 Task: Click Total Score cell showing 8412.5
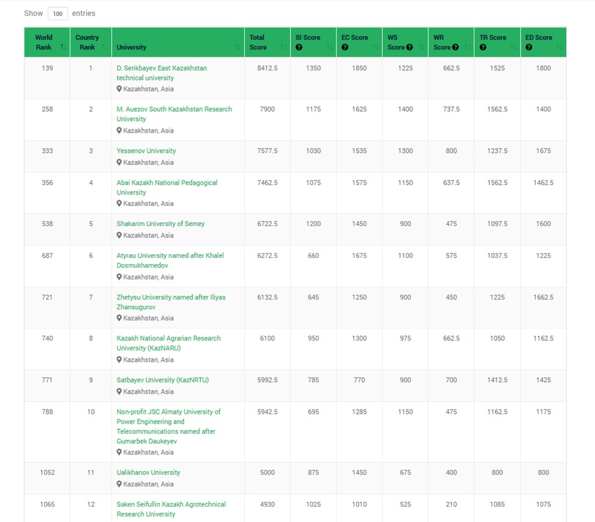click(x=267, y=68)
